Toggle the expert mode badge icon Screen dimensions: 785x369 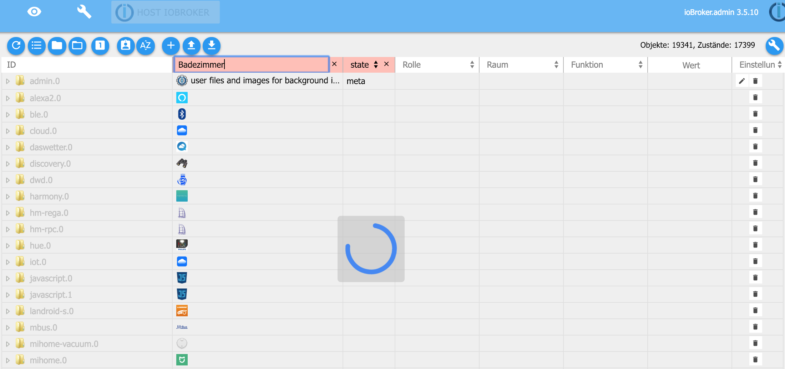pos(126,46)
